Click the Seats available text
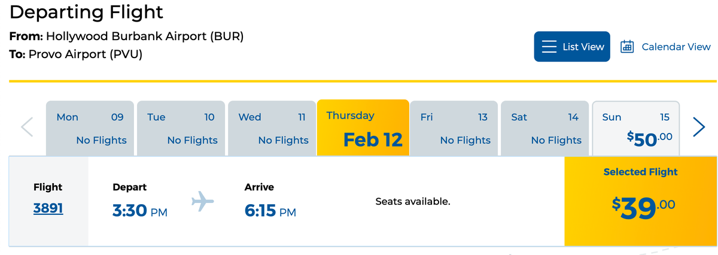 pos(413,202)
